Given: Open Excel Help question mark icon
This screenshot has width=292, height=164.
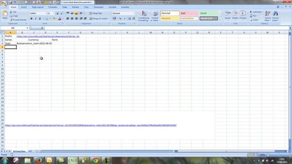Looking at the screenshot, I should tap(278, 7).
